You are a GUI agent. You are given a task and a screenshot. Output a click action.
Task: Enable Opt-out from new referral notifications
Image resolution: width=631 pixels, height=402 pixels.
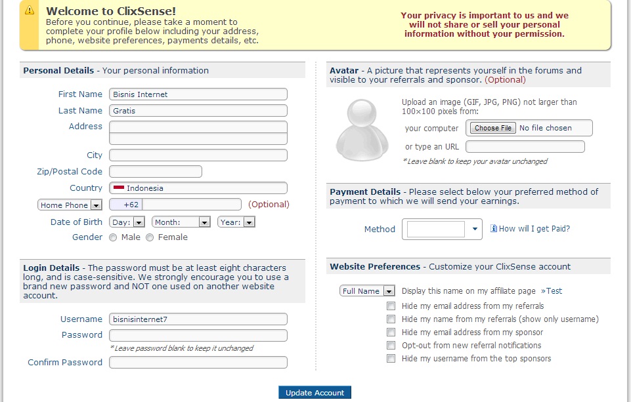pyautogui.click(x=391, y=346)
